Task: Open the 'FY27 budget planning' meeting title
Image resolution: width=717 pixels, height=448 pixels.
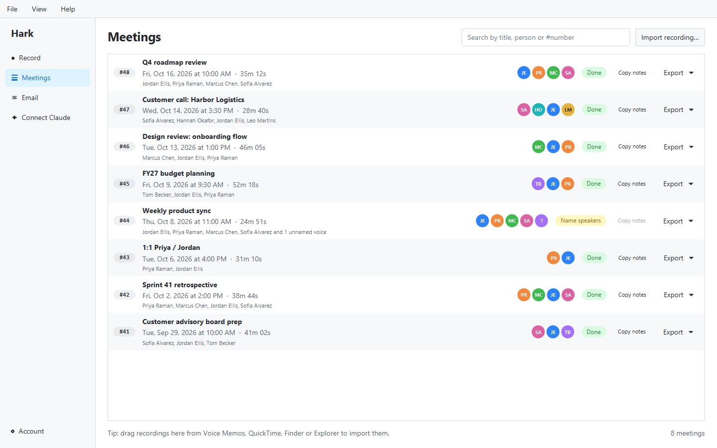Action: [179, 173]
